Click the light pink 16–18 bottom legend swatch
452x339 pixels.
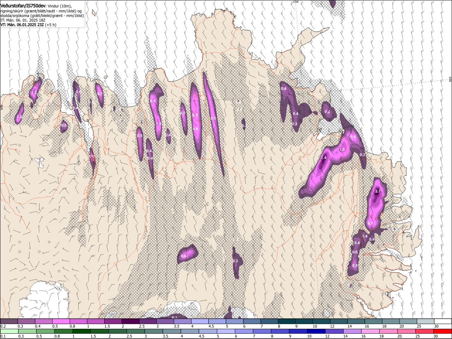coord(370,332)
